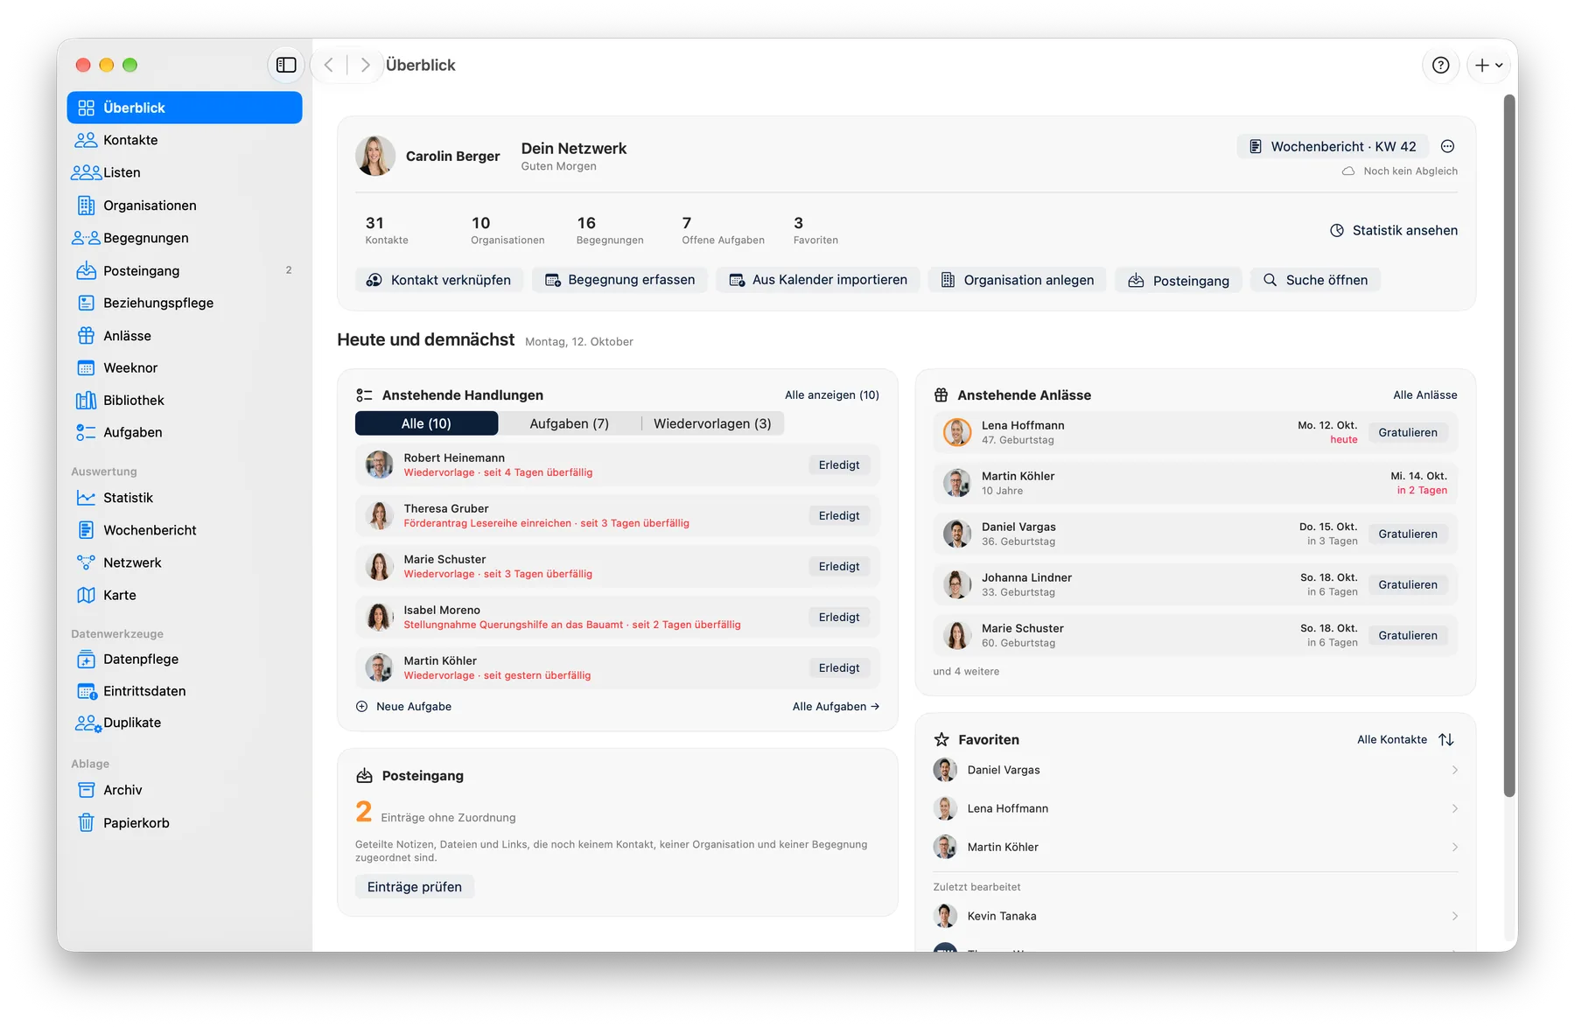The width and height of the screenshot is (1575, 1027).
Task: Click the vertical scrollbar on the right
Action: (1509, 446)
